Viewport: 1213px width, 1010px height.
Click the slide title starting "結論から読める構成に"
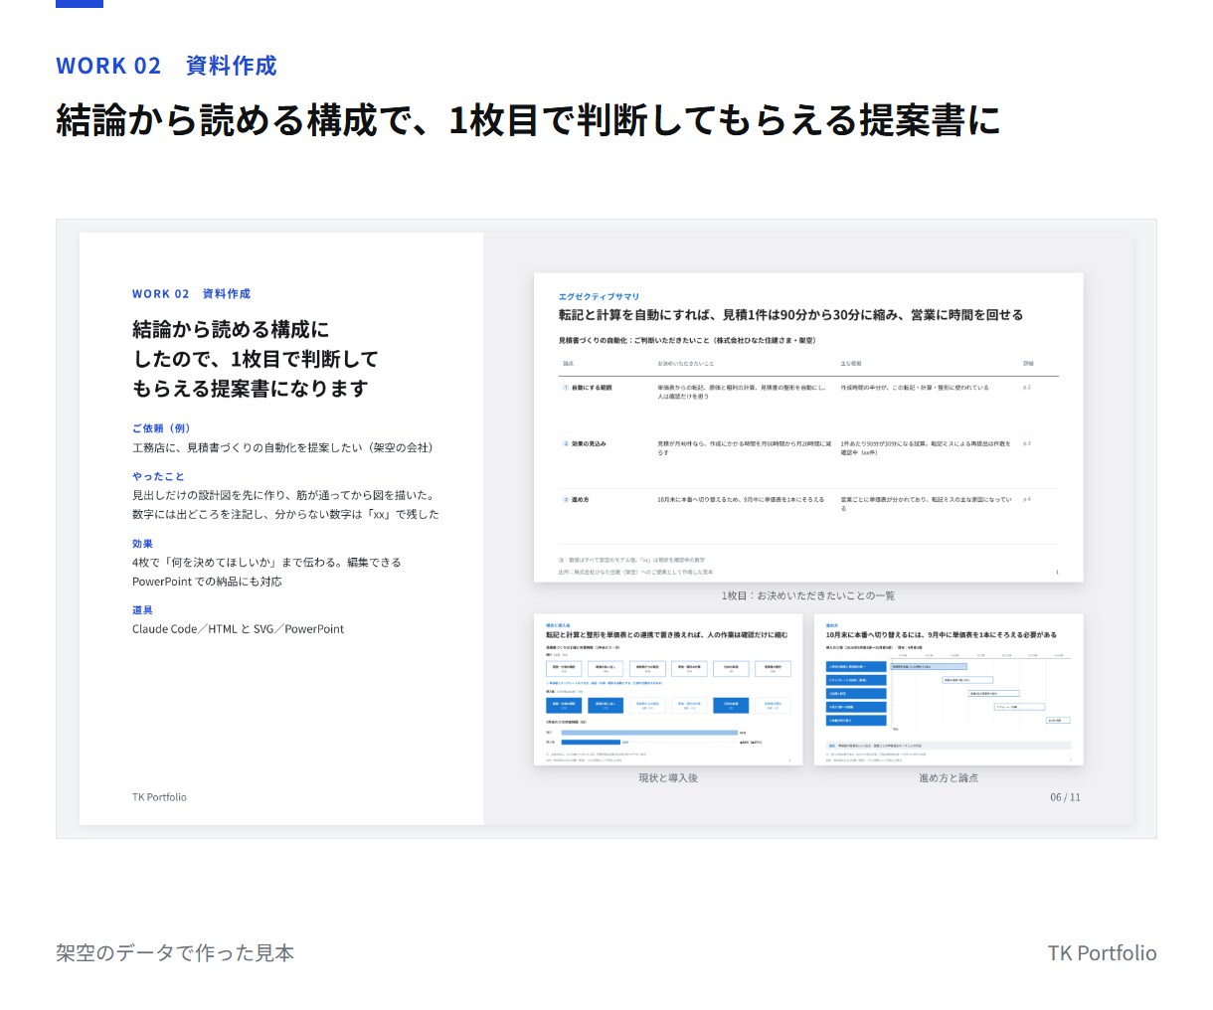(x=255, y=359)
